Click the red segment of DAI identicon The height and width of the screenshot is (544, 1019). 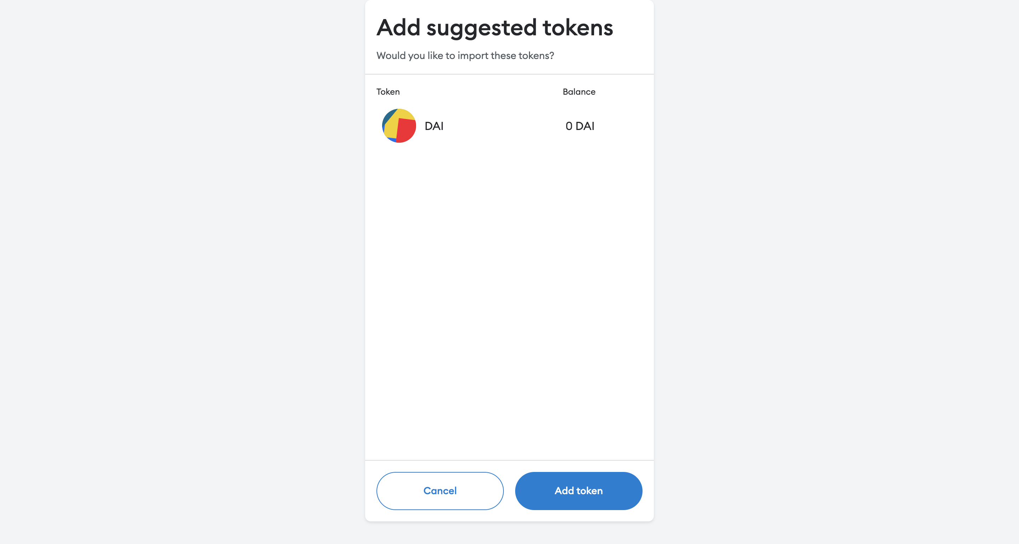tap(407, 131)
